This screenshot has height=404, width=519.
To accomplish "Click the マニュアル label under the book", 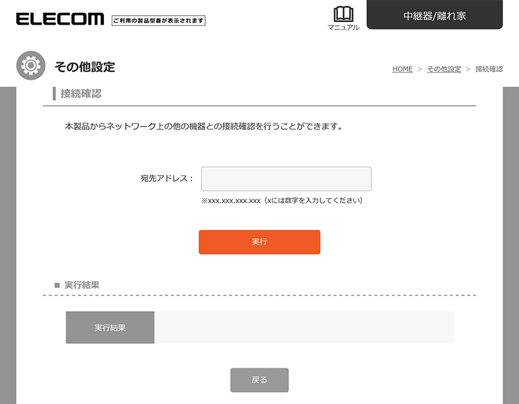I will tap(343, 27).
